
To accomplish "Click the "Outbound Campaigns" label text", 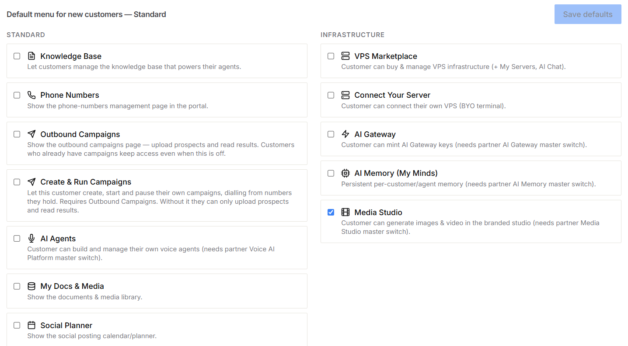I will click(80, 134).
